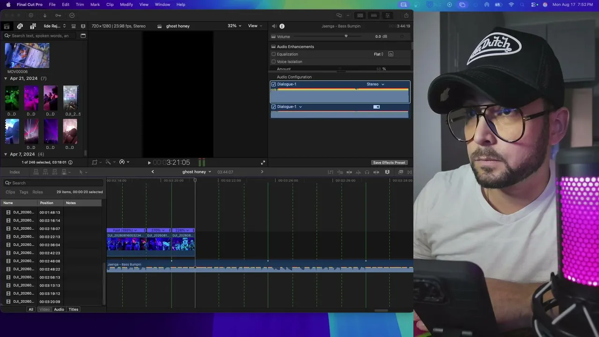This screenshot has width=599, height=337.
Task: Open the Trim menu
Action: (x=80, y=5)
